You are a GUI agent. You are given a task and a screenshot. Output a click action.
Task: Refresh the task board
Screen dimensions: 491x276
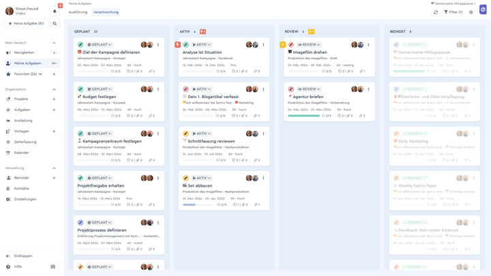click(x=436, y=12)
